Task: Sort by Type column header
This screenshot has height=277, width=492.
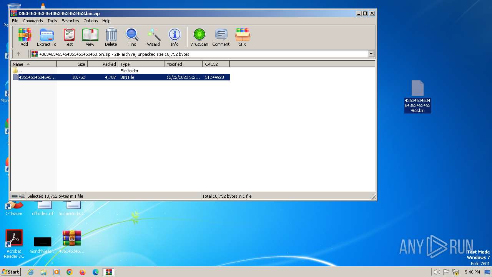Action: tap(141, 64)
